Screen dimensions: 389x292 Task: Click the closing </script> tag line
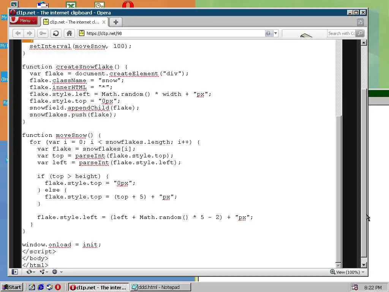click(39, 252)
